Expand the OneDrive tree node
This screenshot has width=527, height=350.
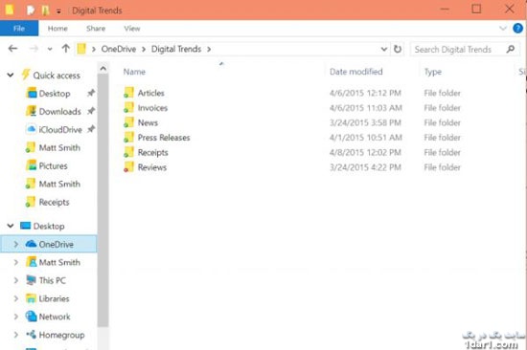pyautogui.click(x=15, y=244)
